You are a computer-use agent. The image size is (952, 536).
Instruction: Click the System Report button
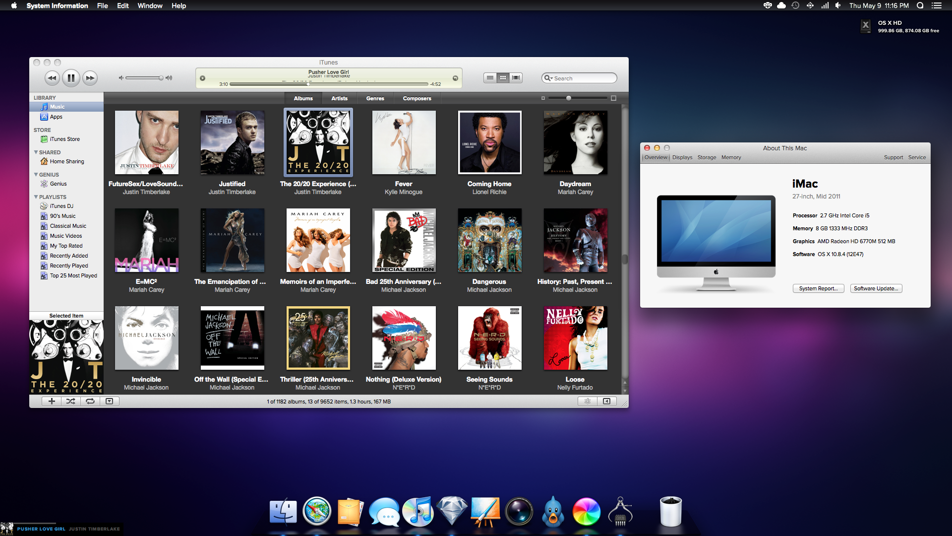pyautogui.click(x=818, y=288)
